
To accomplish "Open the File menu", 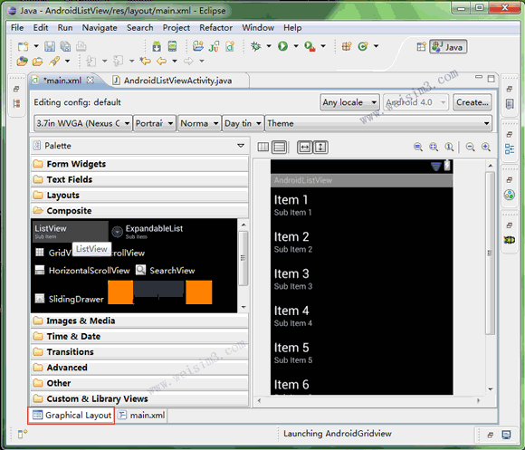I will click(17, 27).
